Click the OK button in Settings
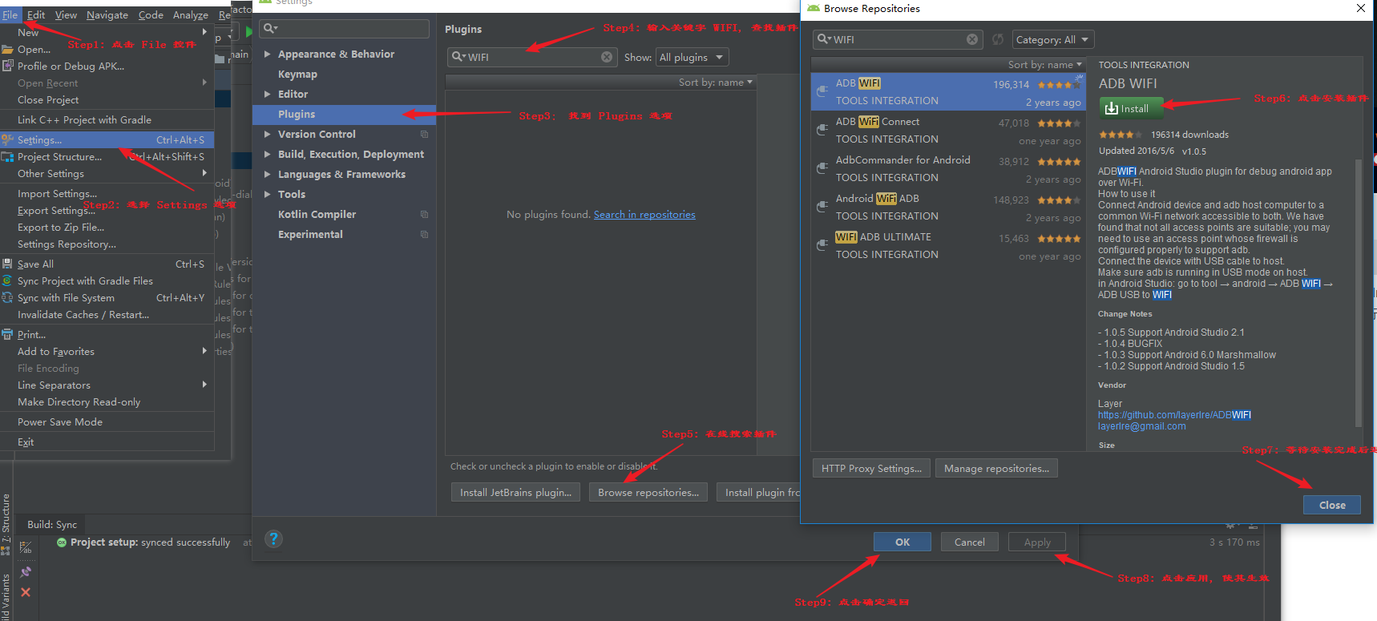1377x621 pixels. click(903, 542)
